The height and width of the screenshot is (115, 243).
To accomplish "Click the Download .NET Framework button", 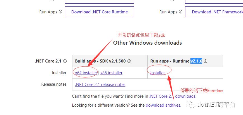I will (214, 12).
